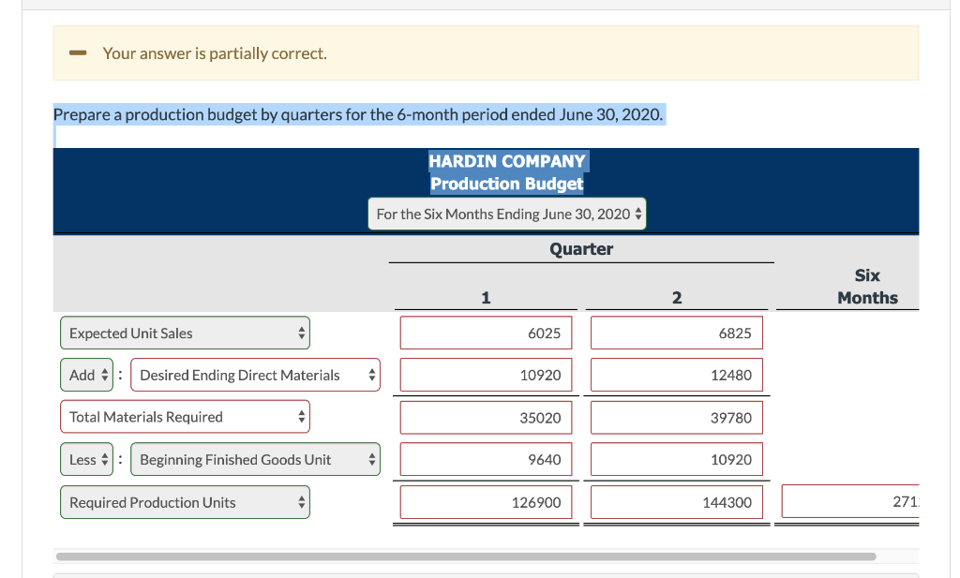Viewport: 960px width, 578px height.
Task: Click the 'Your answer is partially correct' message
Action: pos(215,53)
